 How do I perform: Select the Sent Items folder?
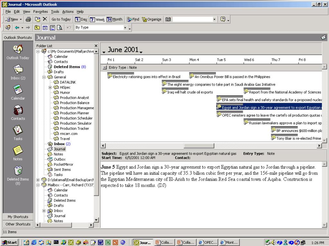coord(62,170)
